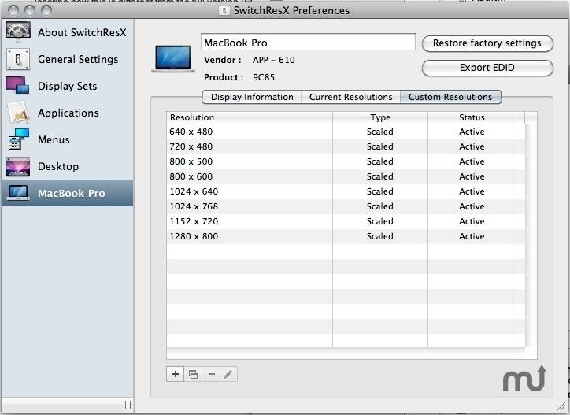The image size is (570, 415).
Task: Select the 800 x 600 resolution row
Action: (x=346, y=176)
